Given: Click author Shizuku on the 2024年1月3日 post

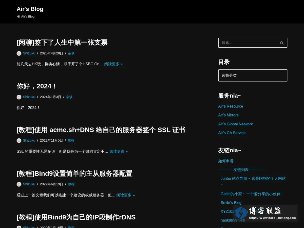Looking at the screenshot, I should (29, 97).
